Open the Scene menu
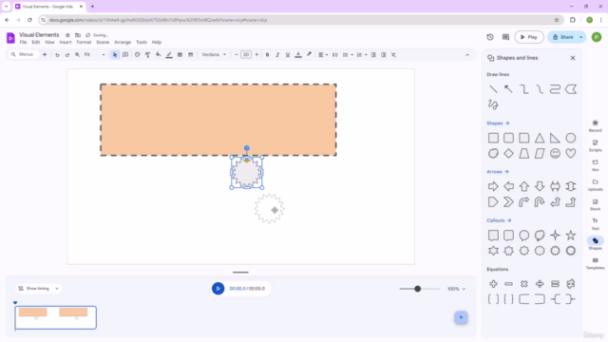 pos(103,42)
